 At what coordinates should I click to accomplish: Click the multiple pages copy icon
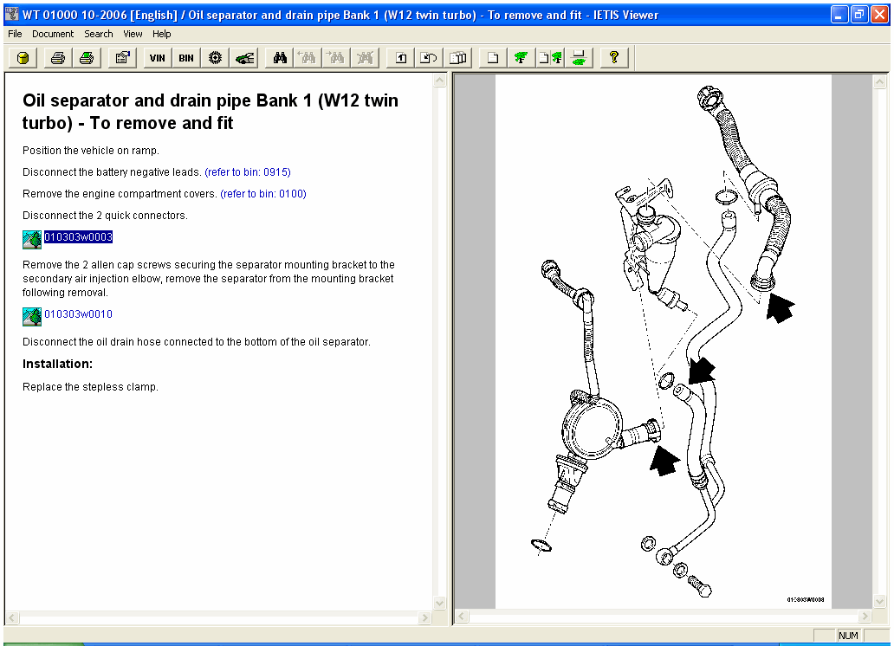[x=458, y=57]
